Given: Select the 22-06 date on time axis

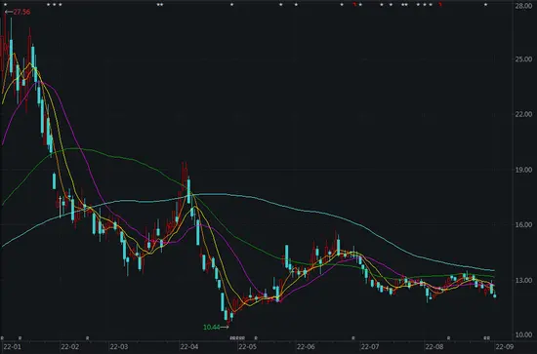Looking at the screenshot, I should click(x=306, y=347).
